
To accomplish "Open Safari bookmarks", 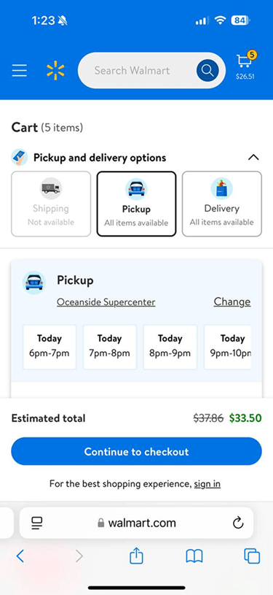I will (x=194, y=557).
